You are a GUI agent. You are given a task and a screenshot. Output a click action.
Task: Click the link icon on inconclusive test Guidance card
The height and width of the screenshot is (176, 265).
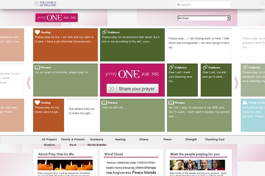pos(104,32)
